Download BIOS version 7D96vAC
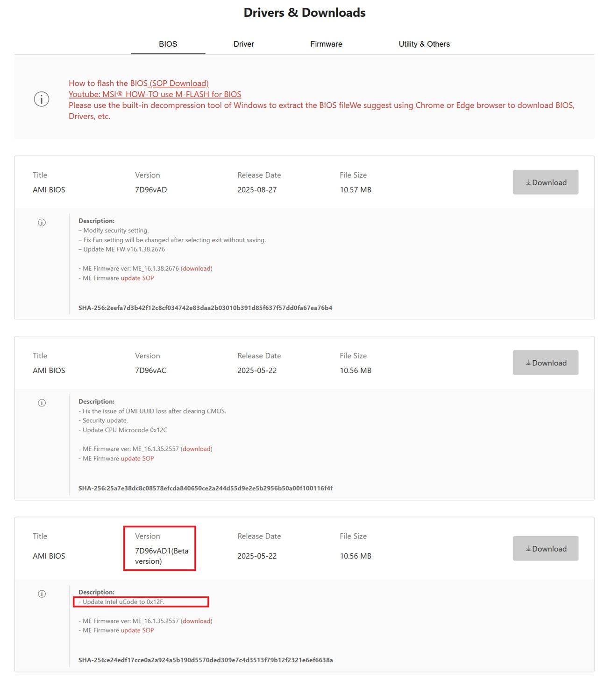 click(545, 363)
